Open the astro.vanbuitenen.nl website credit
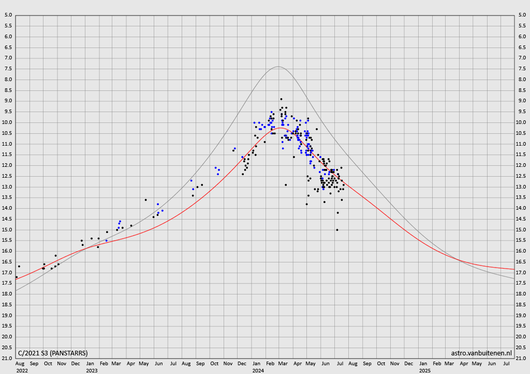Screen dimensions: 530x374 481,353
